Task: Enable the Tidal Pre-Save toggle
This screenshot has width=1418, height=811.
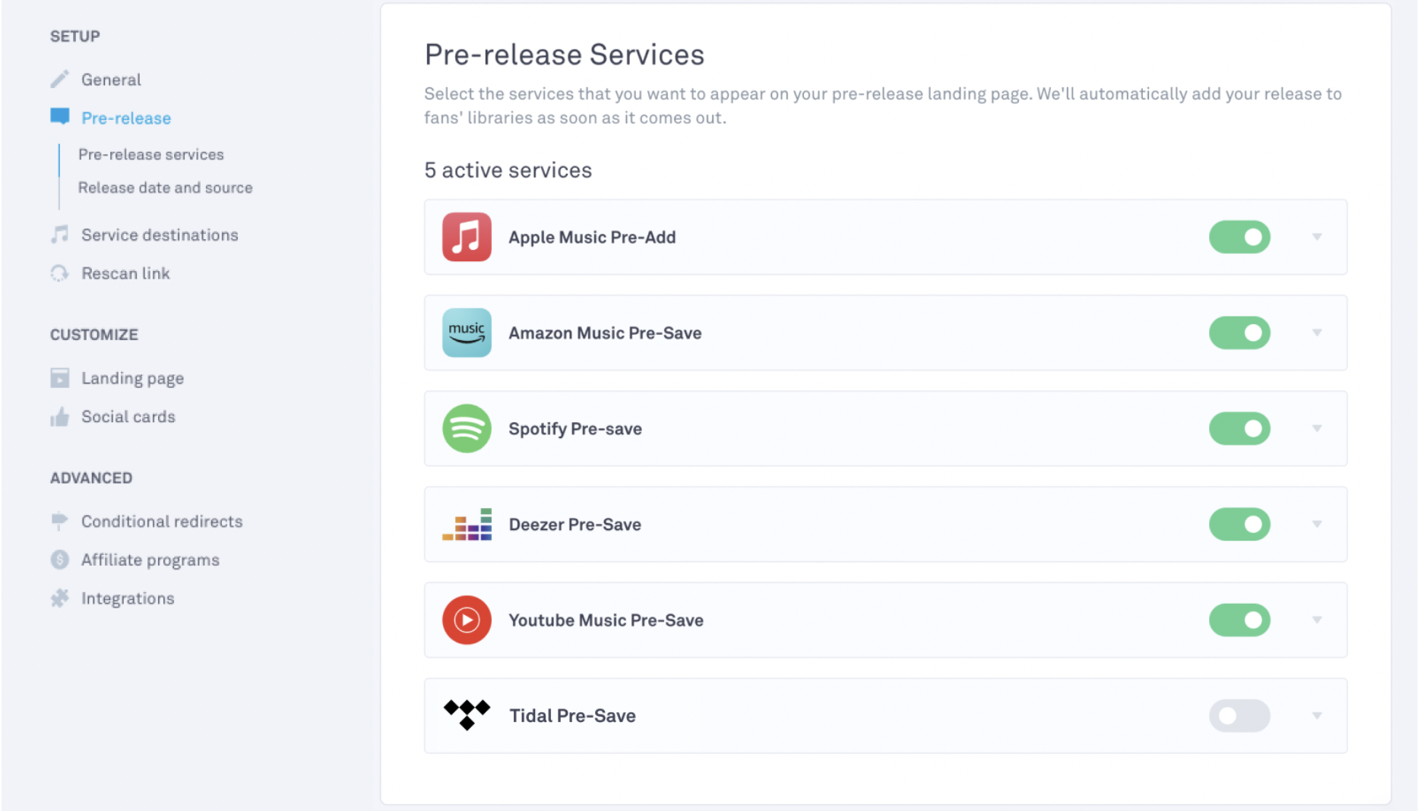Action: 1239,715
